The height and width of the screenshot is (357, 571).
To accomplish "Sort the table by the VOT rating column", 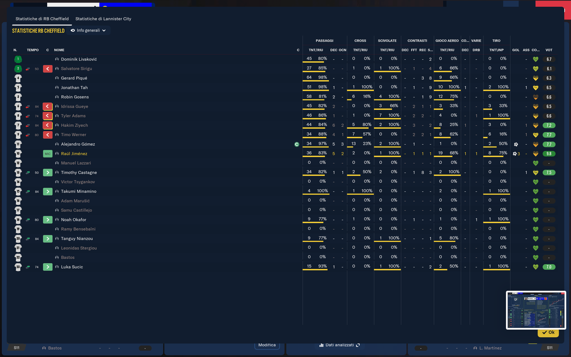I will coord(549,50).
